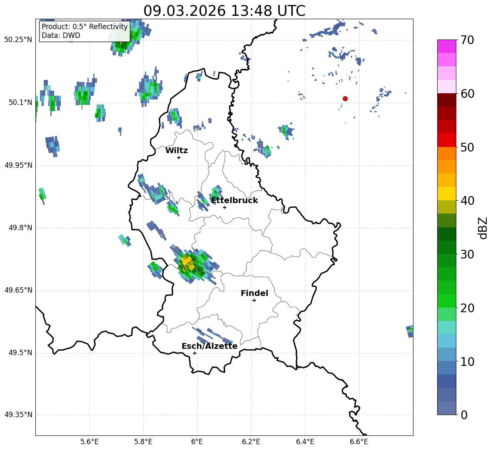Image resolution: width=493 pixels, height=450 pixels.
Task: Click the 50.1°N latitude label
Action: [20, 102]
